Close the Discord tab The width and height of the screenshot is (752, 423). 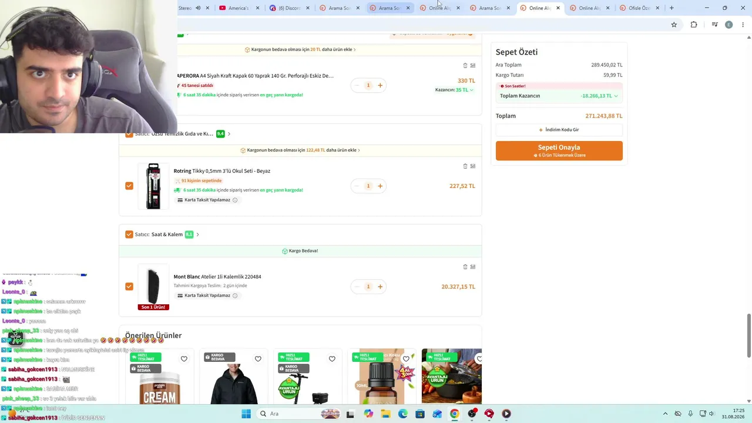[x=307, y=8]
